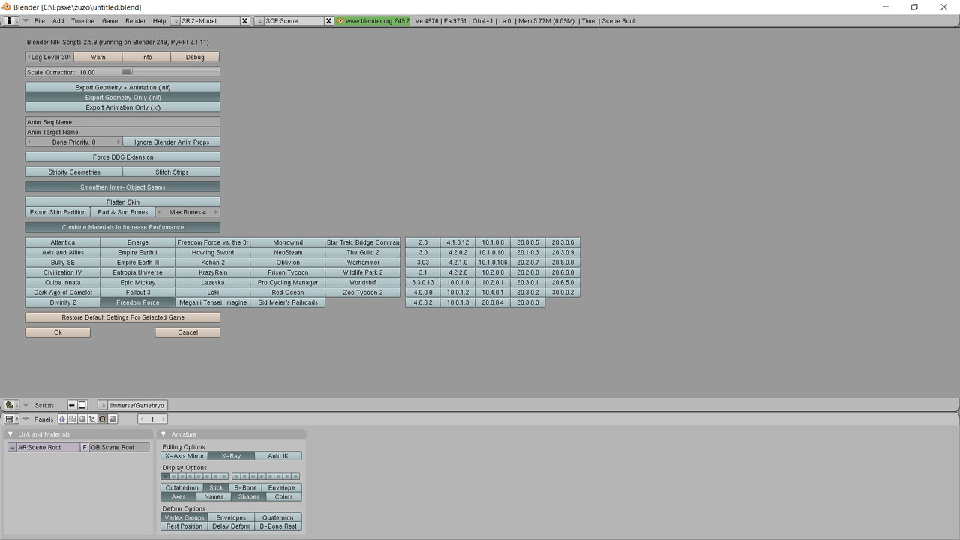Disable the X-Ray armature option
The width and height of the screenshot is (960, 540).
point(231,456)
